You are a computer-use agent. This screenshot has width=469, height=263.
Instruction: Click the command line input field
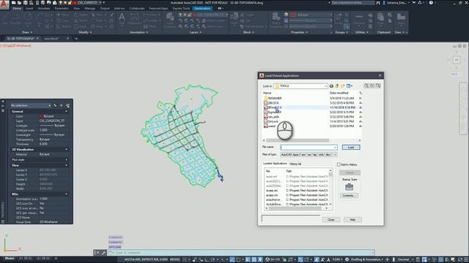[x=241, y=253]
